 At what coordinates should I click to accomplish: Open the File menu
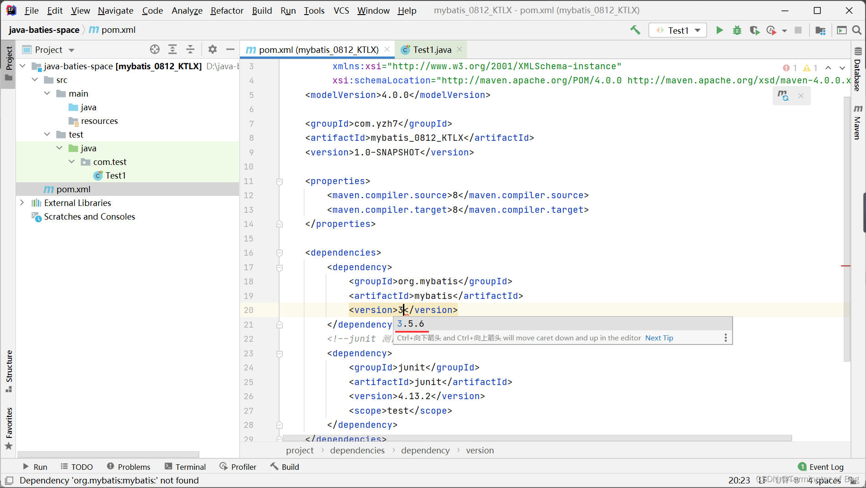pos(31,10)
